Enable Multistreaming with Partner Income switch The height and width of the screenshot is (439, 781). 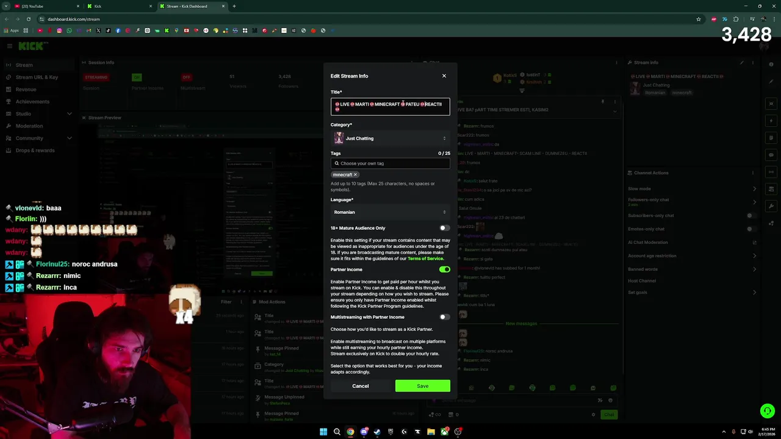click(444, 317)
